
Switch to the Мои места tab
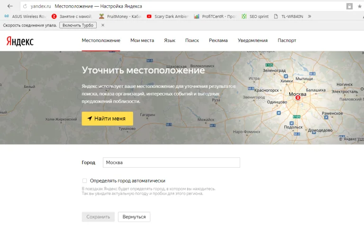tap(142, 41)
